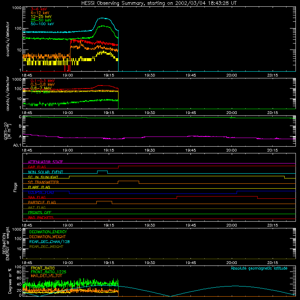Image resolution: width=300 pixels, height=300 pixels.
Task: Click the 0.8-7 MeV legend label
Action: click(x=41, y=88)
